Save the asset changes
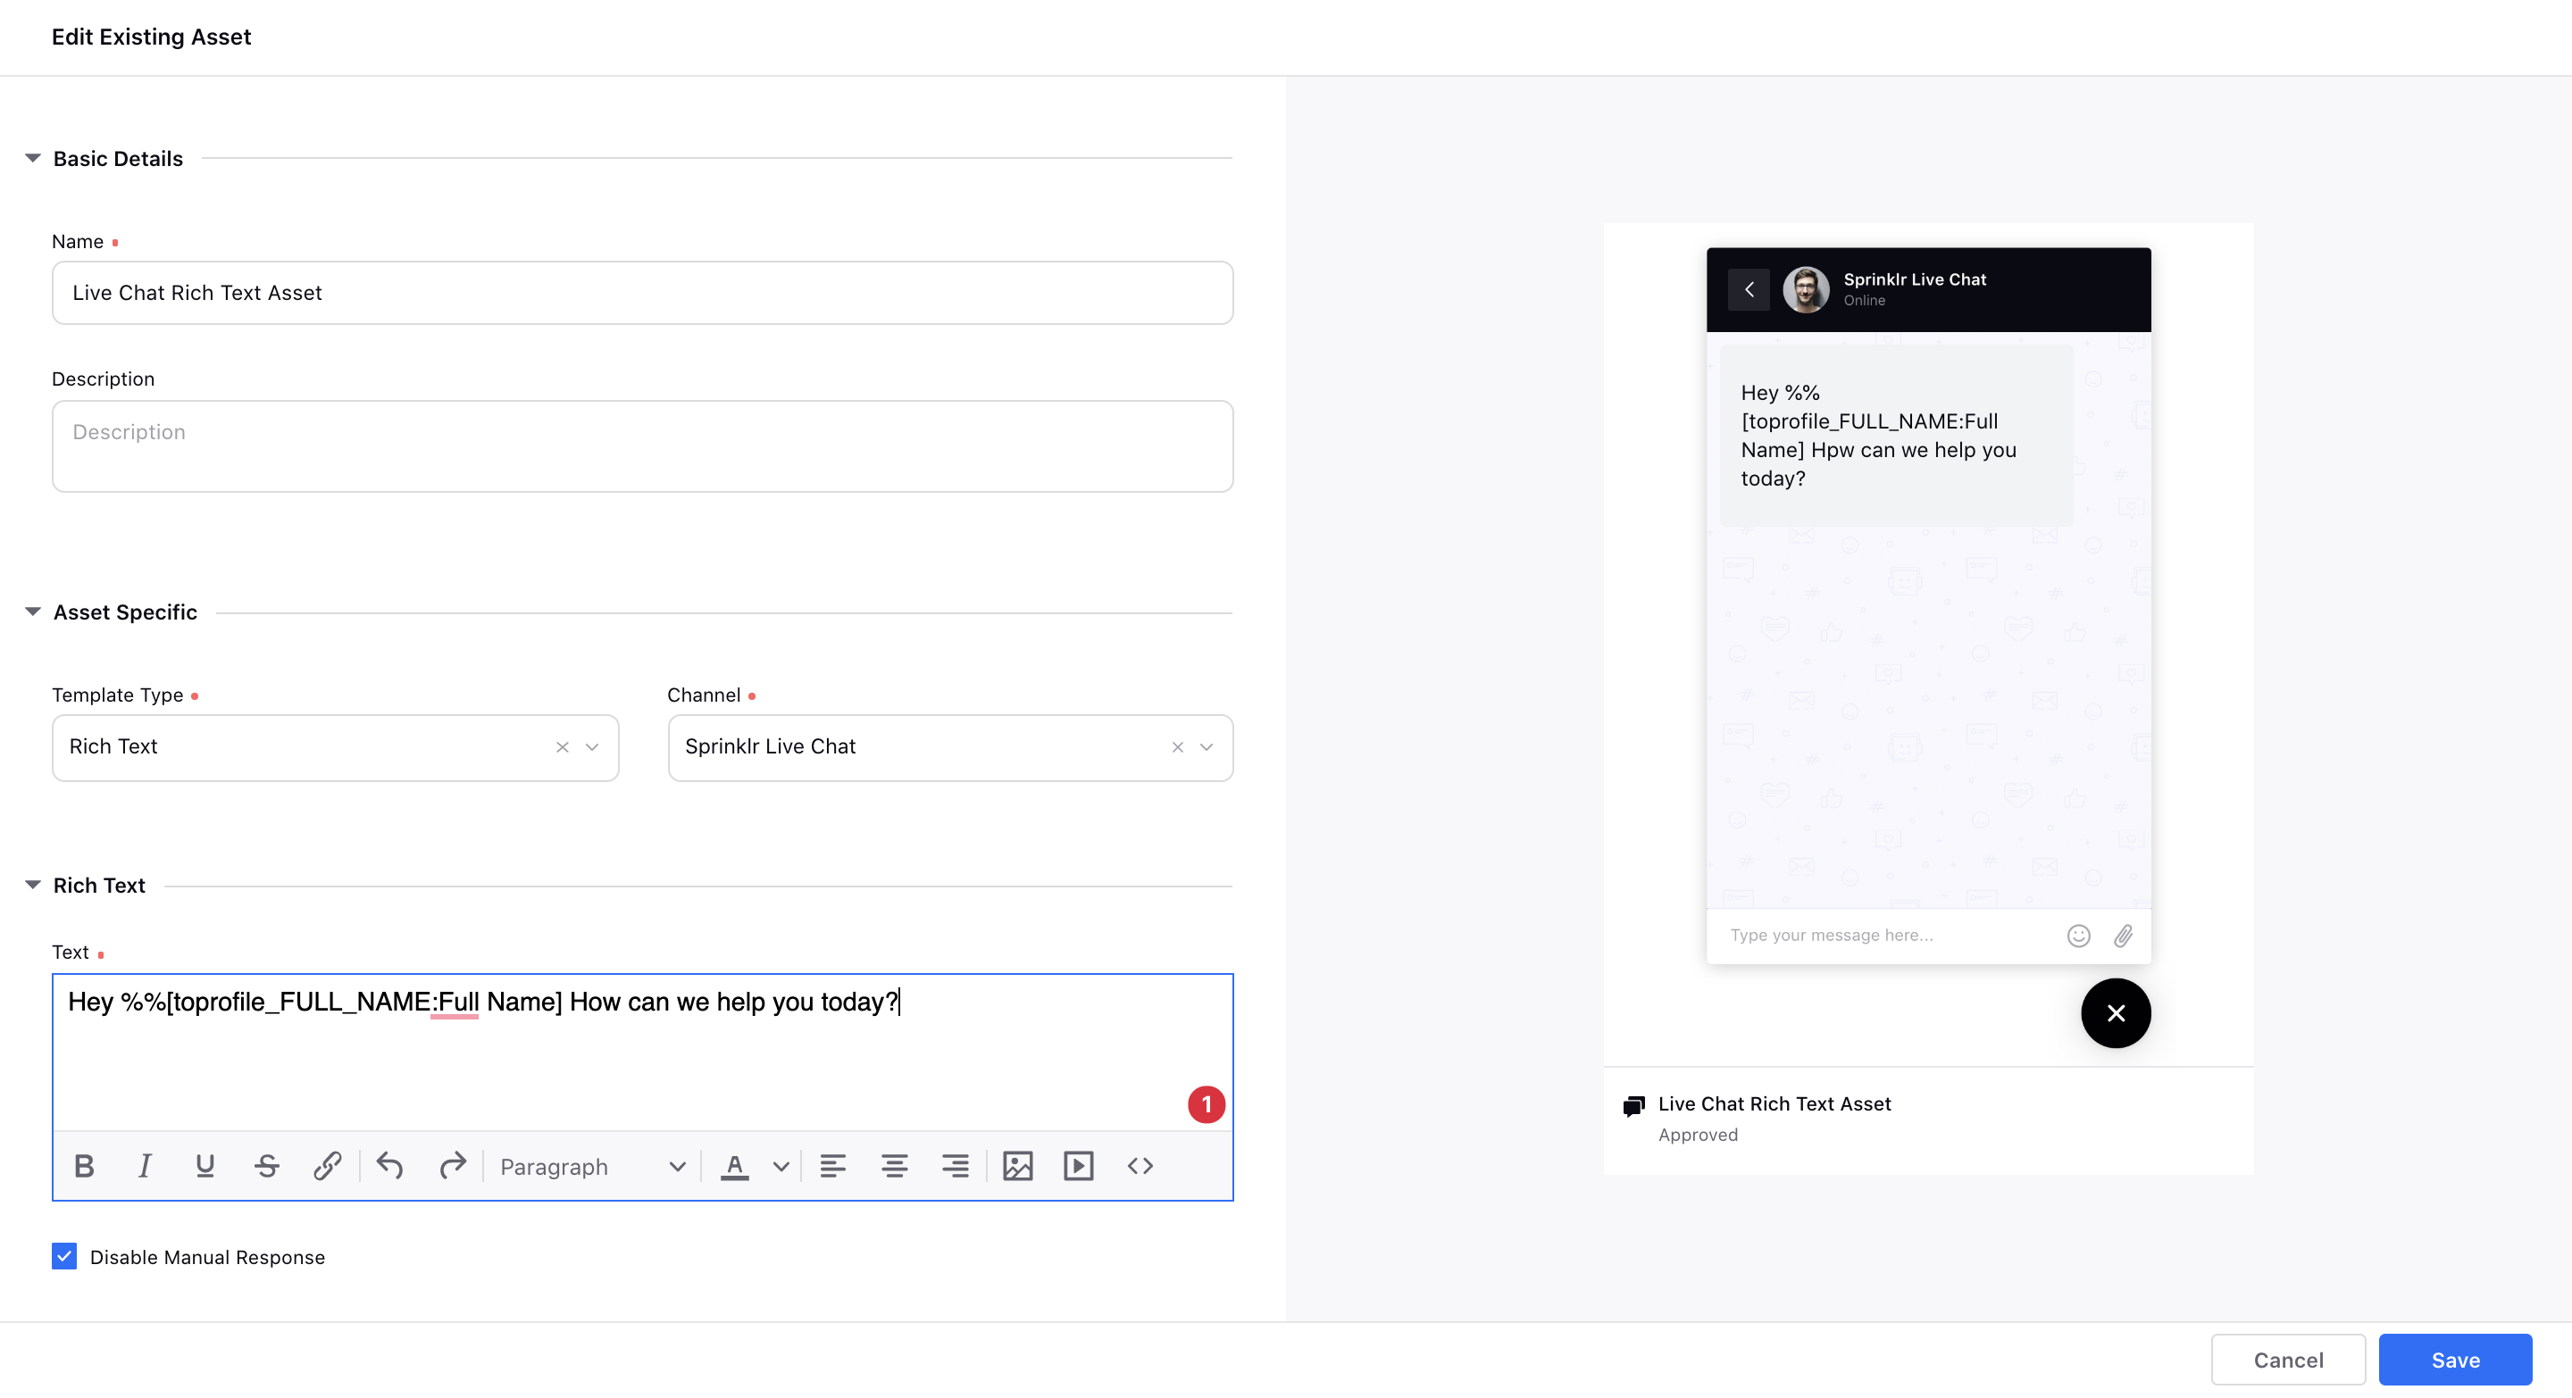The height and width of the screenshot is (1398, 2572). tap(2455, 1359)
